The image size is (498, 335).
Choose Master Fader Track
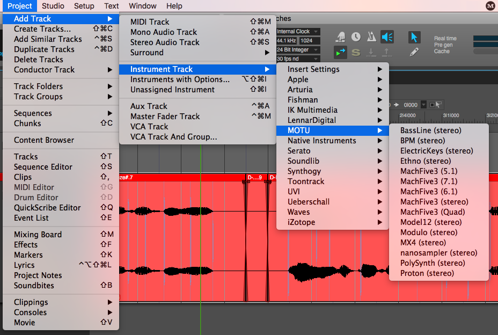(197, 116)
